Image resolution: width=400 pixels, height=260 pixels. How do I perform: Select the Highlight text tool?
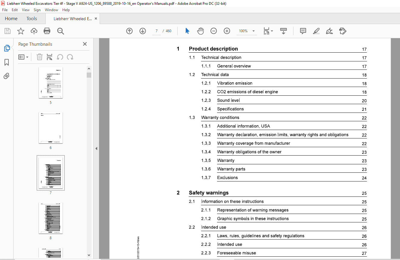click(x=316, y=31)
